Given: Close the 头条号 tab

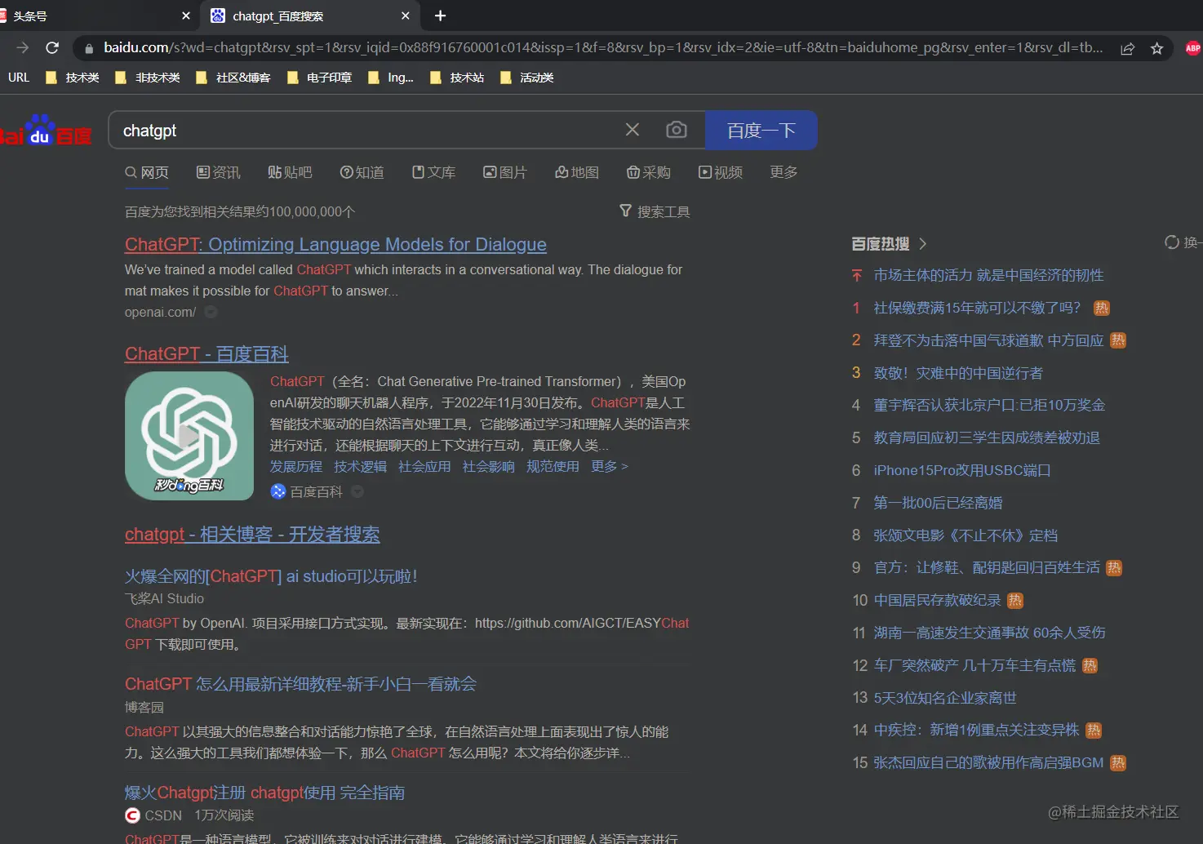Looking at the screenshot, I should [186, 16].
